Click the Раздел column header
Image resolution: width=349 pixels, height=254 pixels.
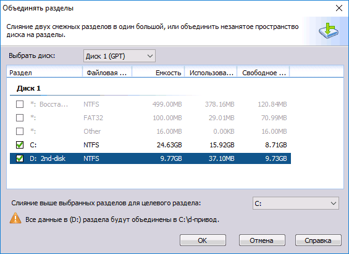(44, 73)
